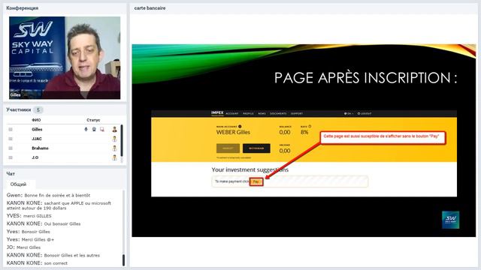This screenshot has height=270, width=481.
Task: Open the Общий chat tab
Action: (18, 184)
